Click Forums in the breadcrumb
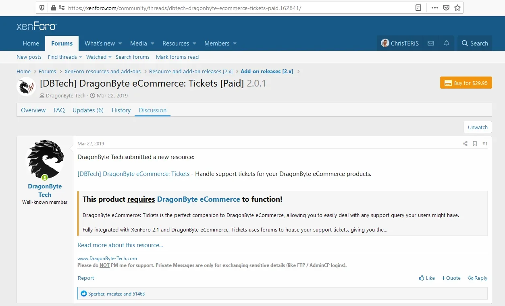The image size is (505, 306). pyautogui.click(x=47, y=71)
